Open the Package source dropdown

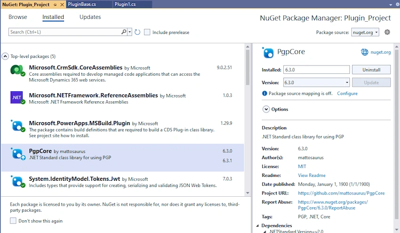(365, 32)
